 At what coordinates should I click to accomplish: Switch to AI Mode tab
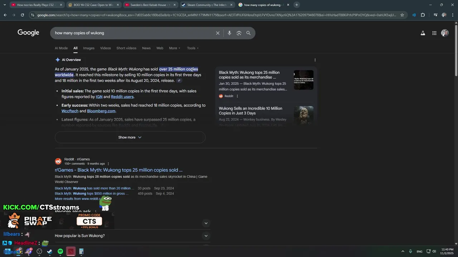click(x=61, y=48)
